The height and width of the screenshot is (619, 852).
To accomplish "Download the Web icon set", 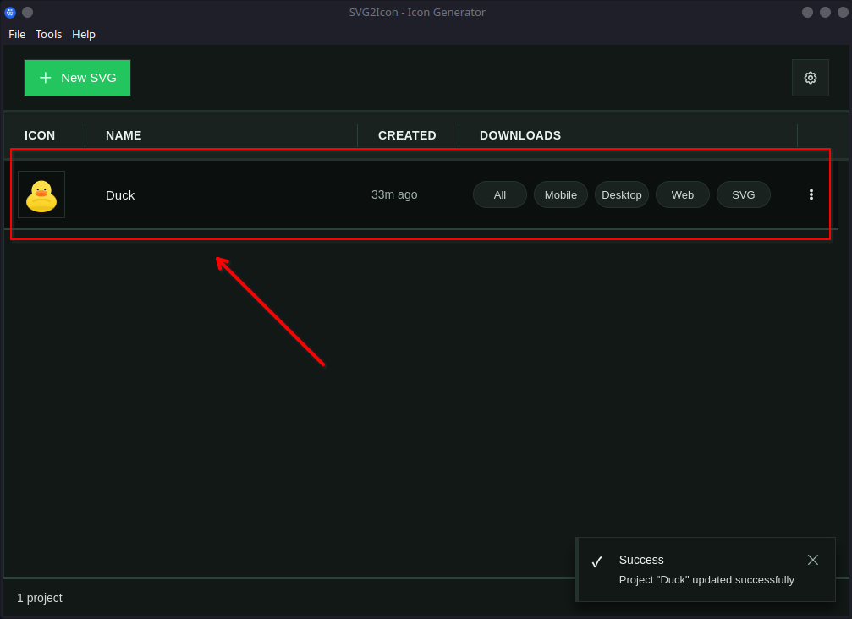I will click(682, 194).
